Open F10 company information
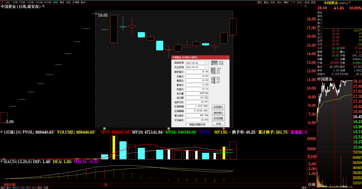Screen dimensions: 362x189 pos(293,2)
